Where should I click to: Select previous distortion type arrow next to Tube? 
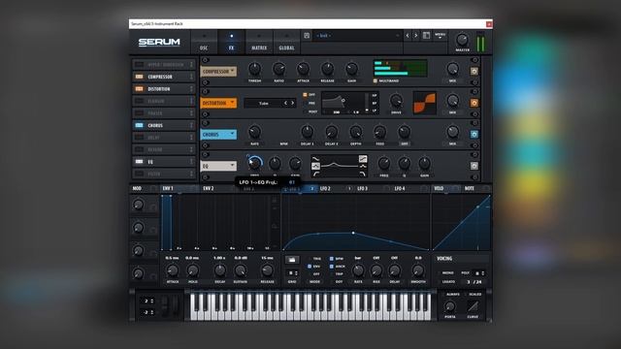pyautogui.click(x=285, y=103)
